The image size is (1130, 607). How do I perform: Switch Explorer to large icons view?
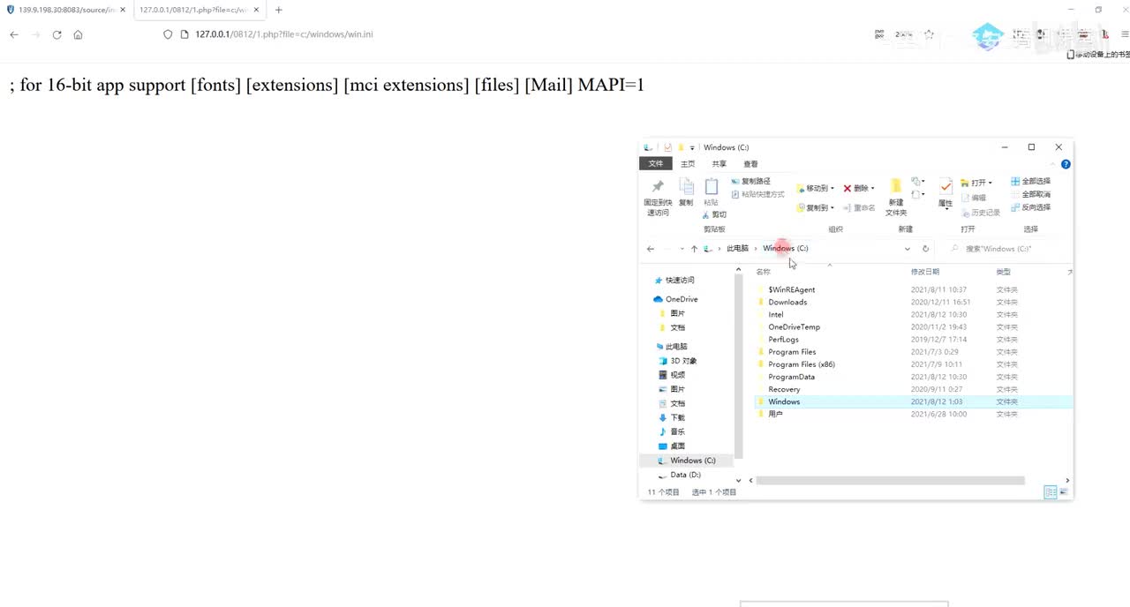(1064, 492)
